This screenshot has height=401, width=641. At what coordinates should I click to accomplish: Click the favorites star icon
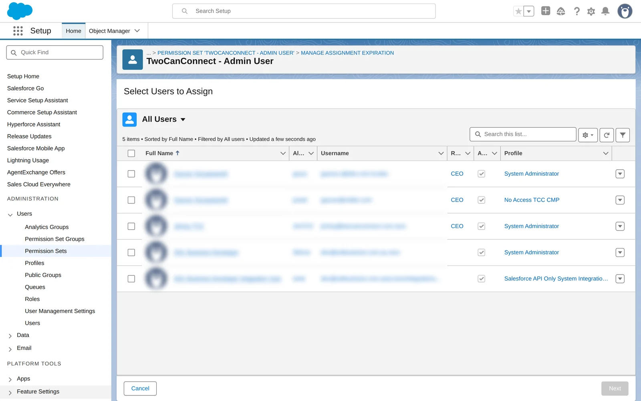click(518, 11)
